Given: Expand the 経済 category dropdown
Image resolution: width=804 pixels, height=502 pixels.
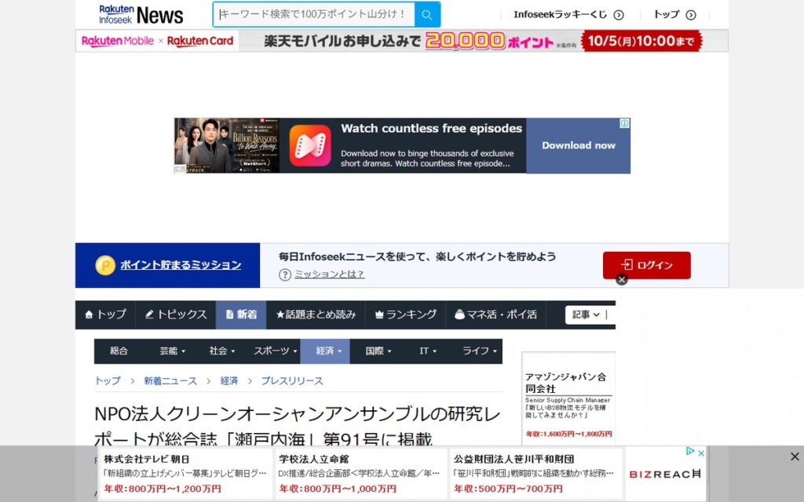Looking at the screenshot, I should pyautogui.click(x=325, y=351).
